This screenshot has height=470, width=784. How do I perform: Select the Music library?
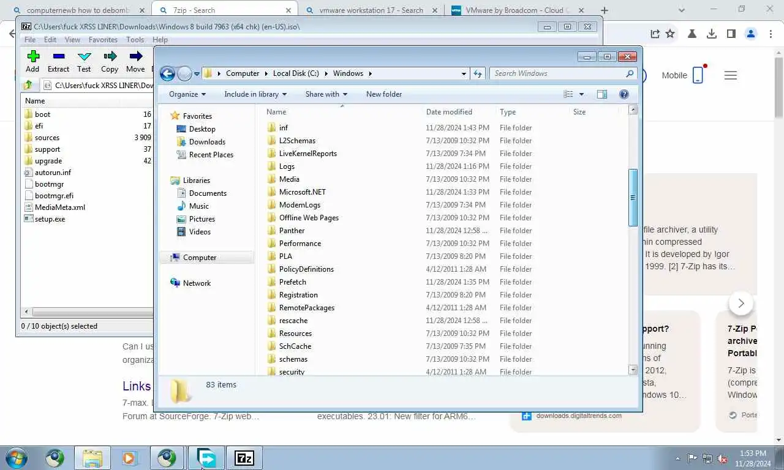pos(199,206)
